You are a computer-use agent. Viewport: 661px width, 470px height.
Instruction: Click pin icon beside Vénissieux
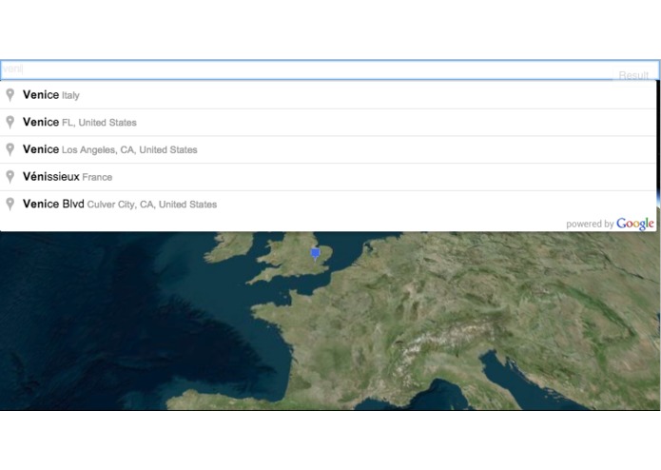click(x=10, y=177)
